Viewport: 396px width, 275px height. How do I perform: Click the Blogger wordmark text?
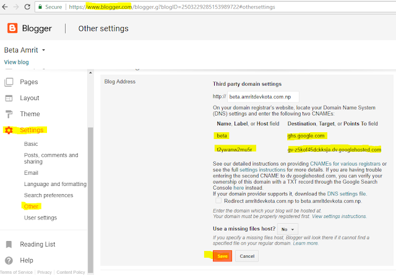pyautogui.click(x=37, y=28)
